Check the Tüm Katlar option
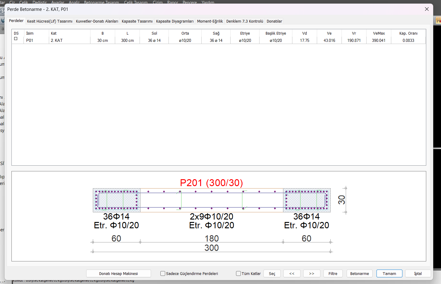441x284 pixels. (x=238, y=273)
